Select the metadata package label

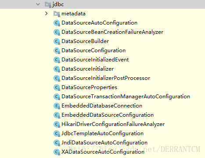point(73,14)
